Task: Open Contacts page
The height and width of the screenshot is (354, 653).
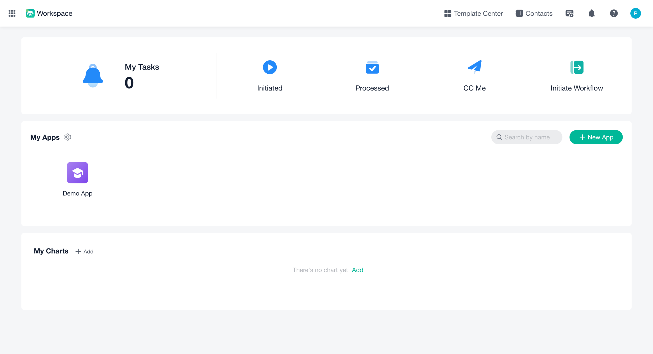Action: (534, 13)
